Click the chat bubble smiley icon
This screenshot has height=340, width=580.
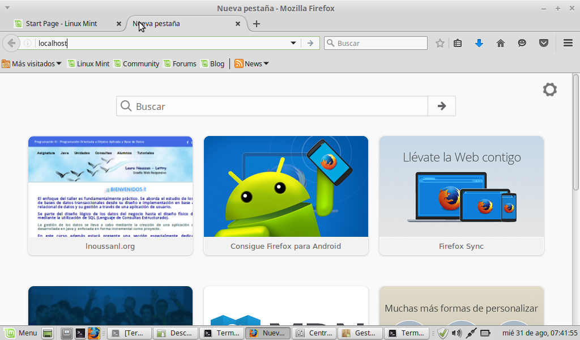click(522, 43)
